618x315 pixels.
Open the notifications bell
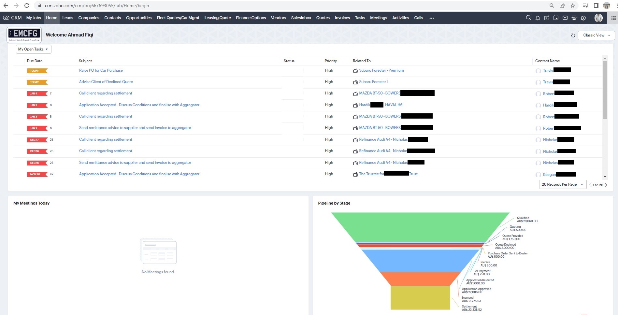538,18
